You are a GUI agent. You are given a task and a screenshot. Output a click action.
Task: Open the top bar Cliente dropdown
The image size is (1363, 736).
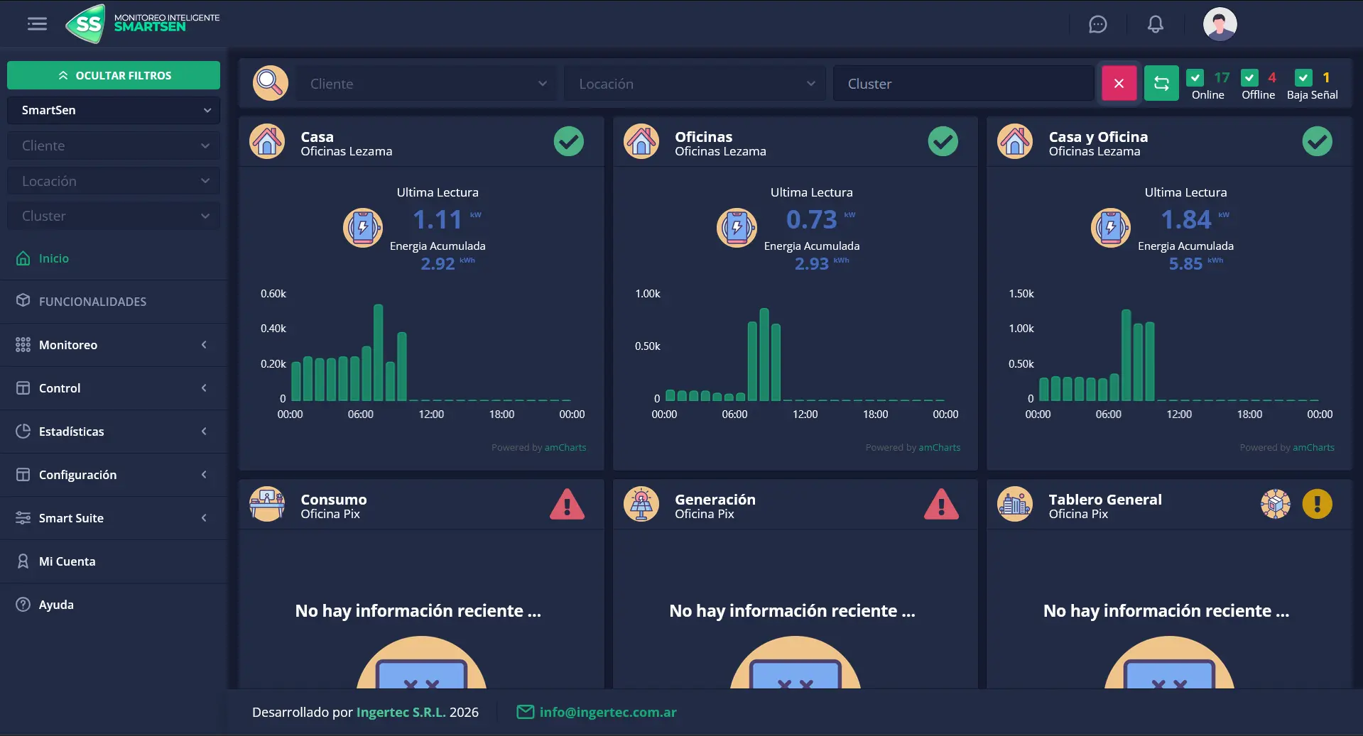pos(427,84)
